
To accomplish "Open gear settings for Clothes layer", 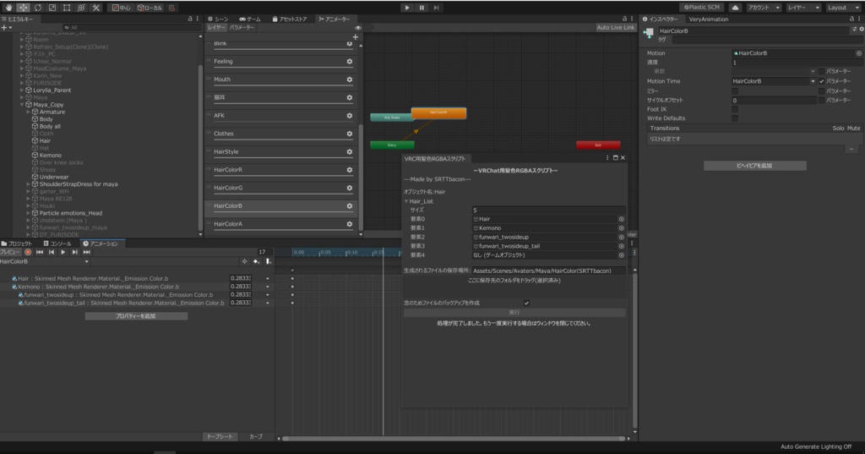I will 349,134.
